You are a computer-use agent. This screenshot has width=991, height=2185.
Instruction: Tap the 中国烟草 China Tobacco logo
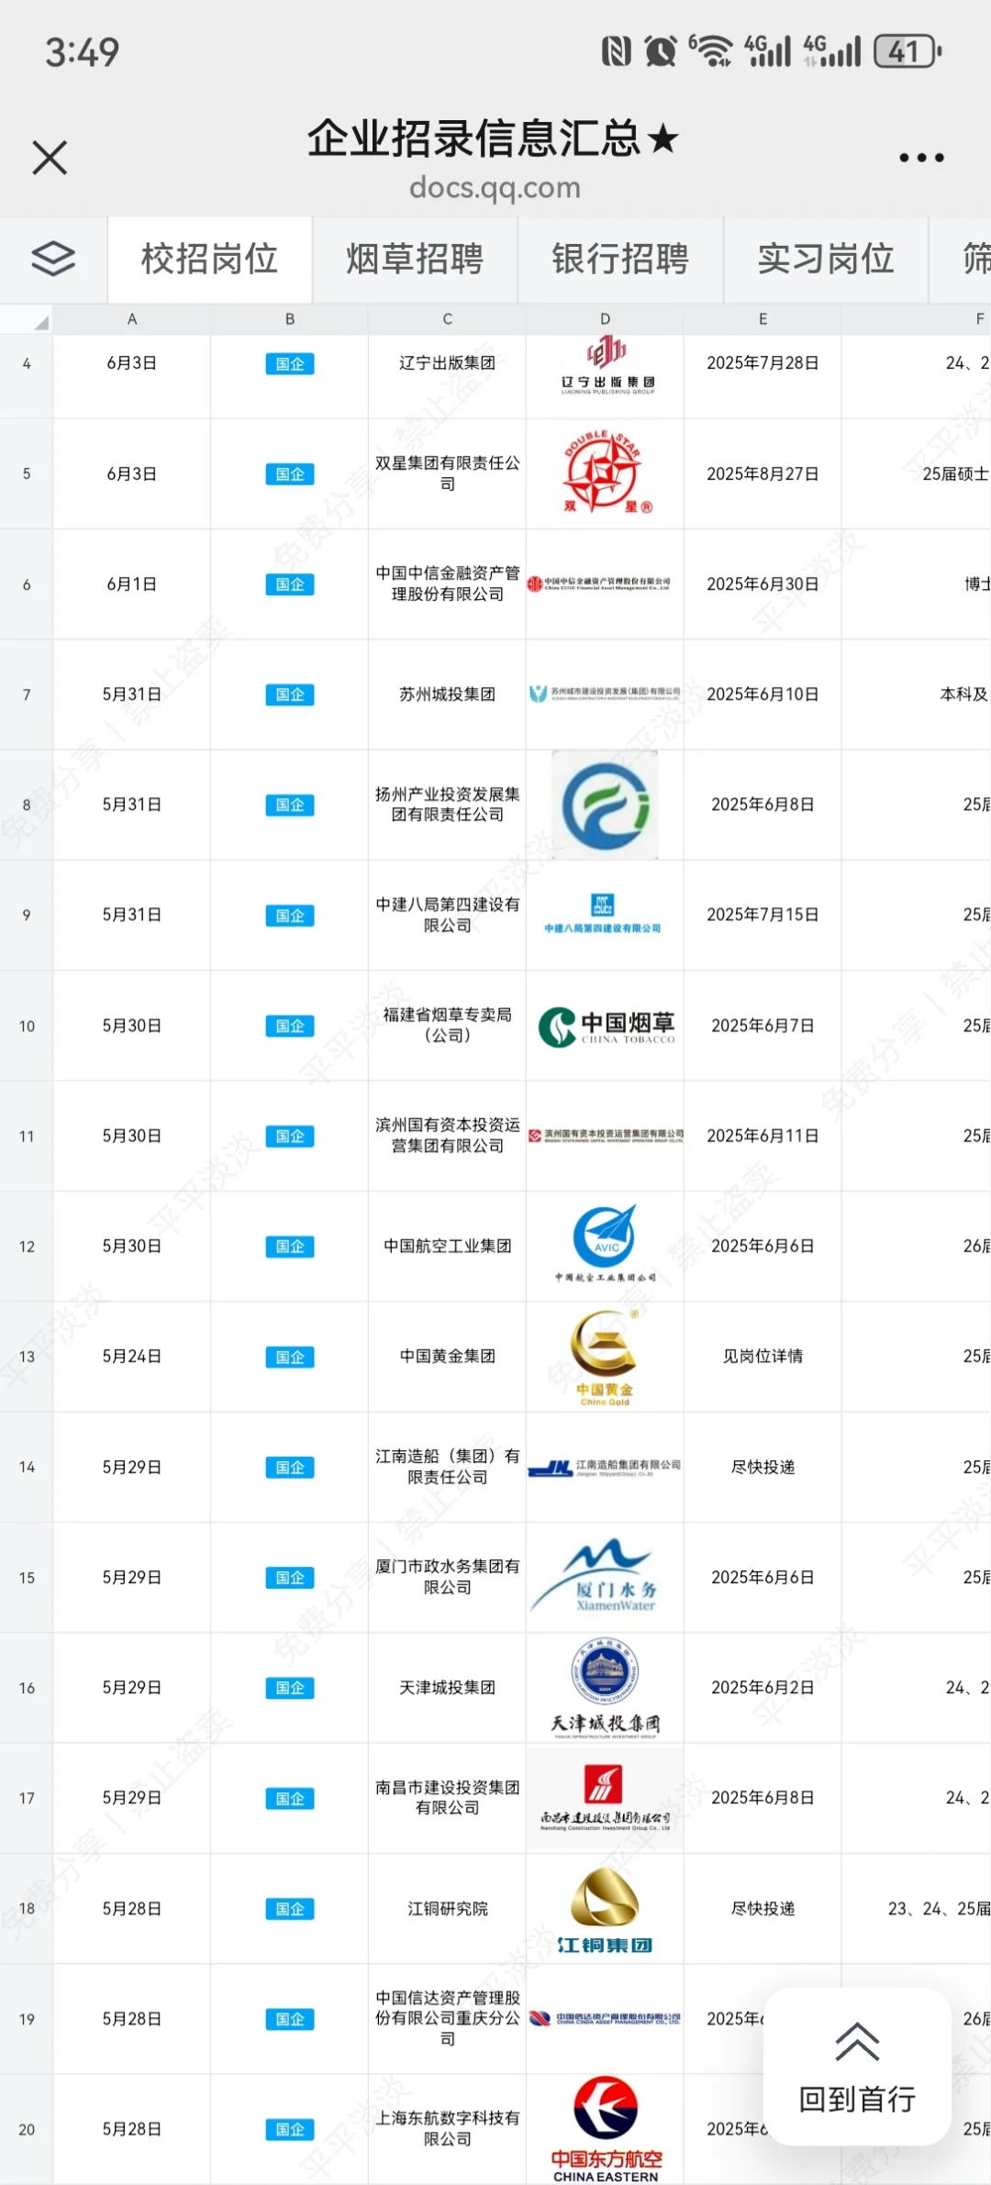pos(607,1026)
